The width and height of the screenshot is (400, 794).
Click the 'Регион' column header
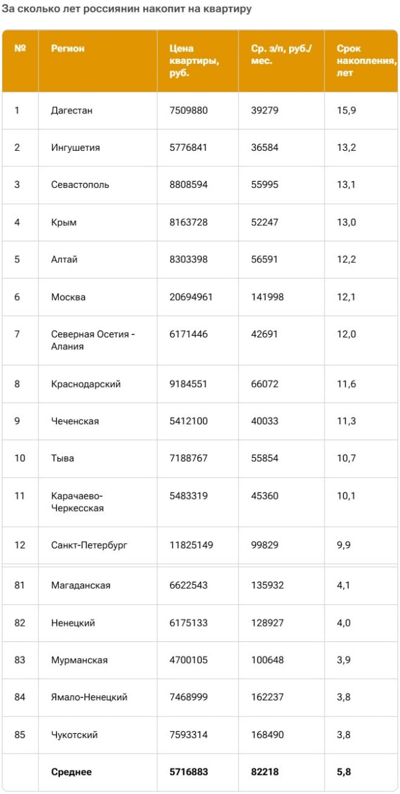[67, 48]
